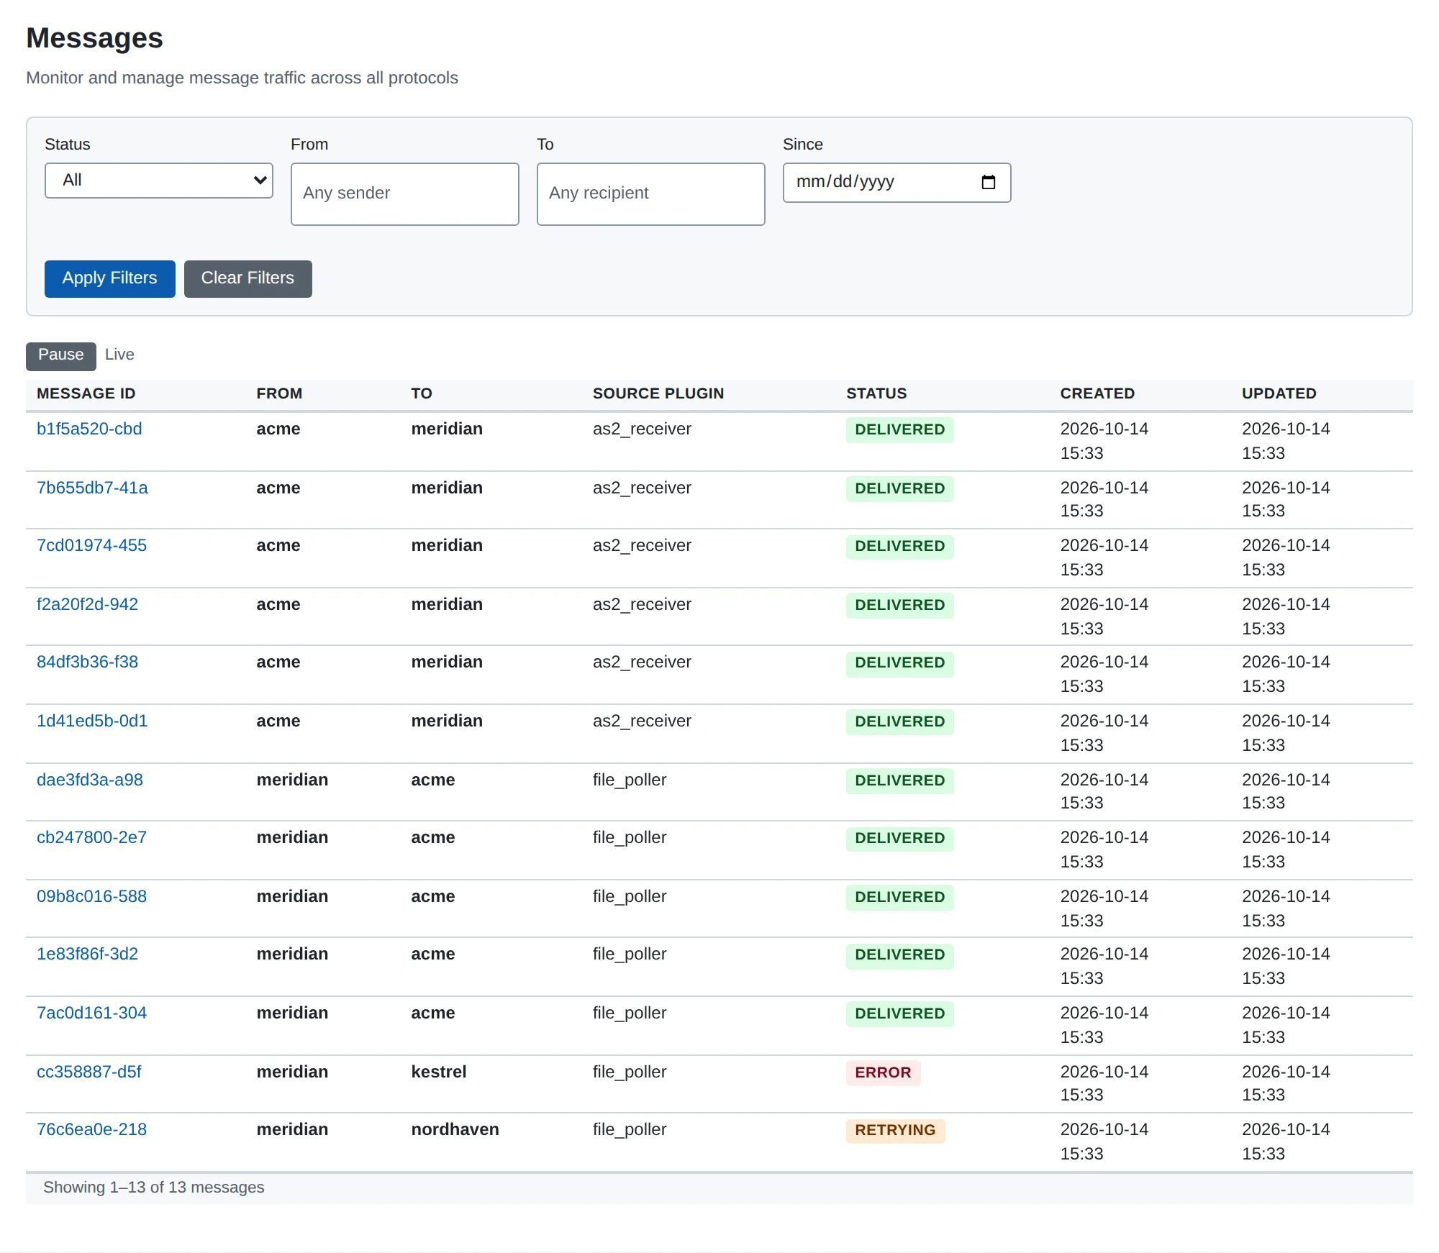This screenshot has height=1253, width=1439.
Task: Click the Message ID column header
Action: click(x=86, y=393)
